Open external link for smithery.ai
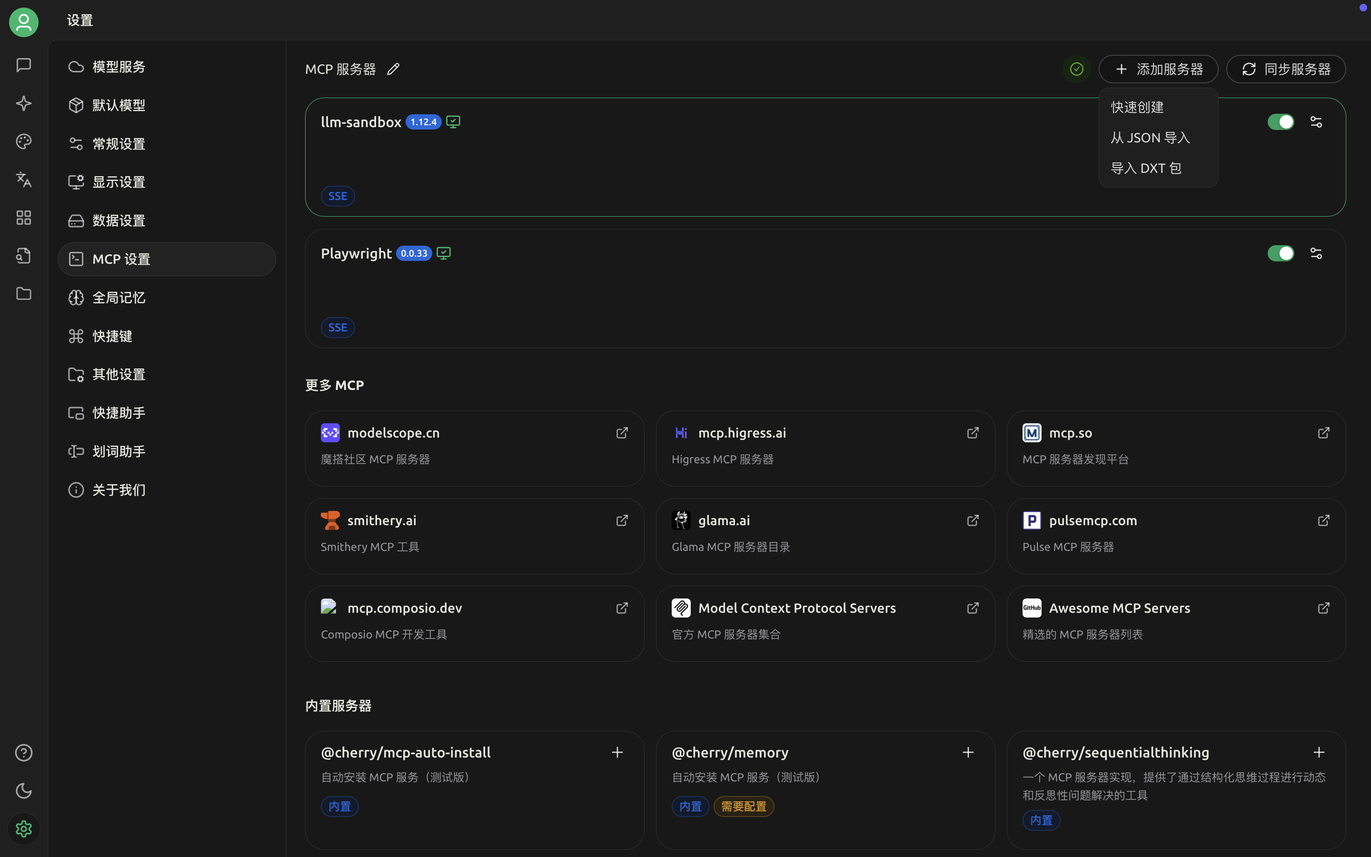The width and height of the screenshot is (1371, 857). (622, 520)
